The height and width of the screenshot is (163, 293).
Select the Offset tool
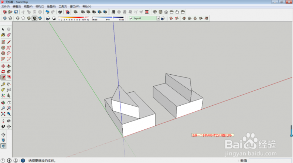click(9, 77)
